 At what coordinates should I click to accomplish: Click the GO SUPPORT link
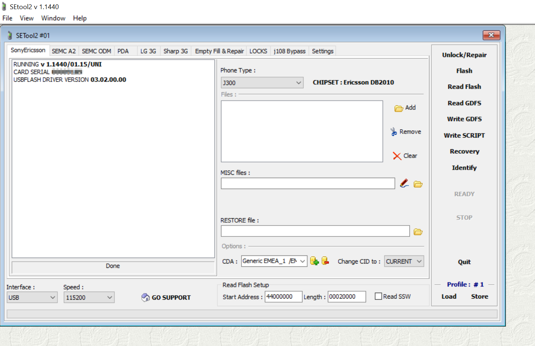point(171,297)
